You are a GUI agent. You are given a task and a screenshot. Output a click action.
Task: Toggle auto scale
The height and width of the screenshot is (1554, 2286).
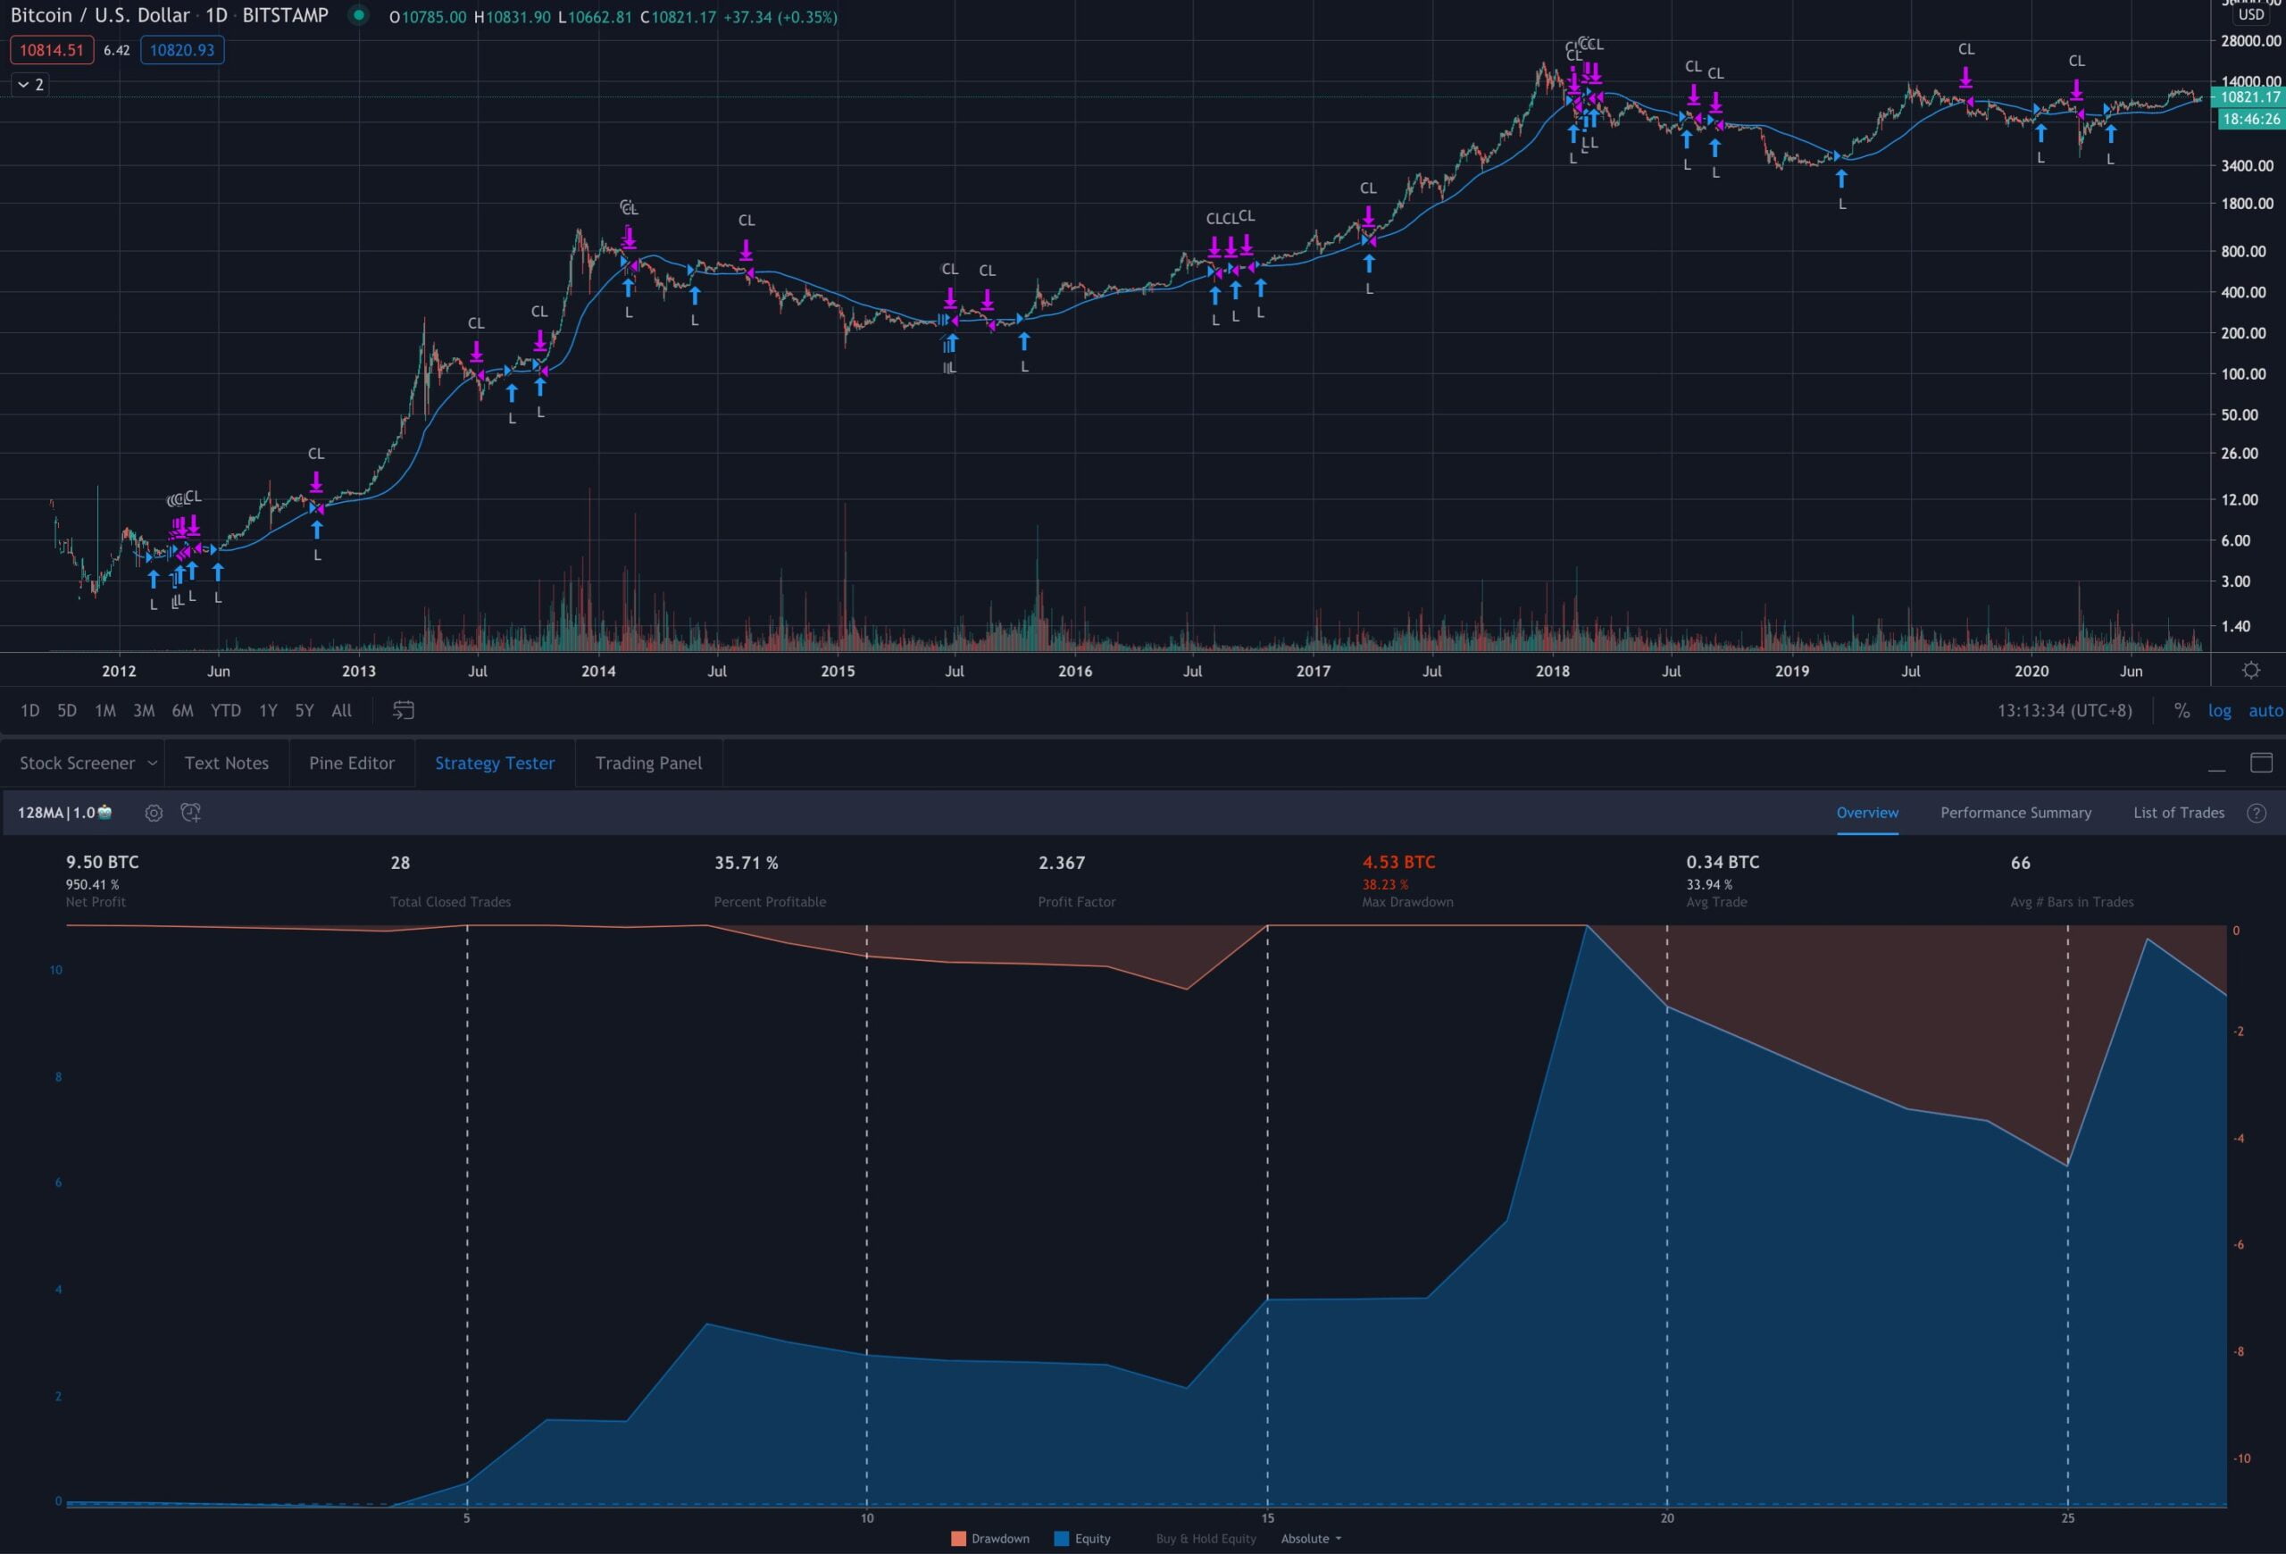[2265, 710]
